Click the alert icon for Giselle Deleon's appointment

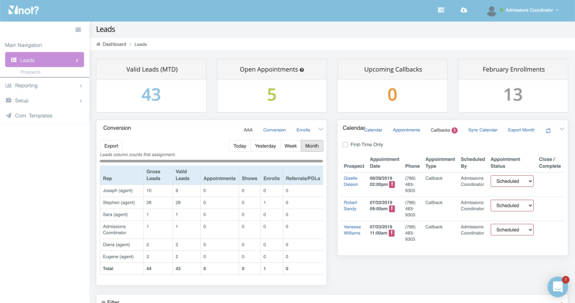[x=392, y=185]
